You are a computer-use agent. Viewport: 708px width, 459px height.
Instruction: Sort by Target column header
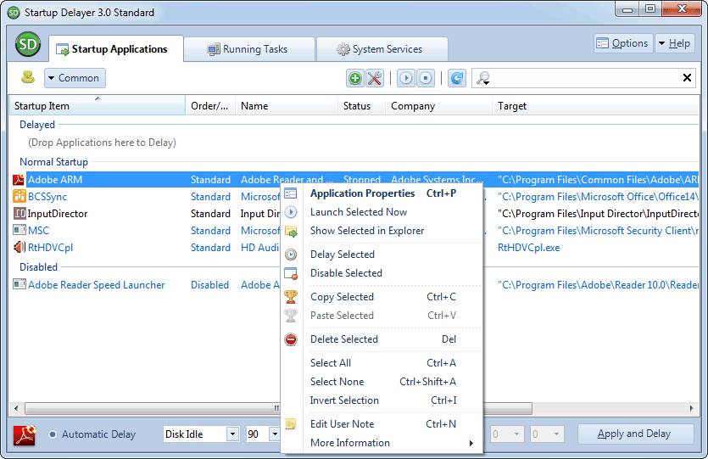[x=595, y=106]
